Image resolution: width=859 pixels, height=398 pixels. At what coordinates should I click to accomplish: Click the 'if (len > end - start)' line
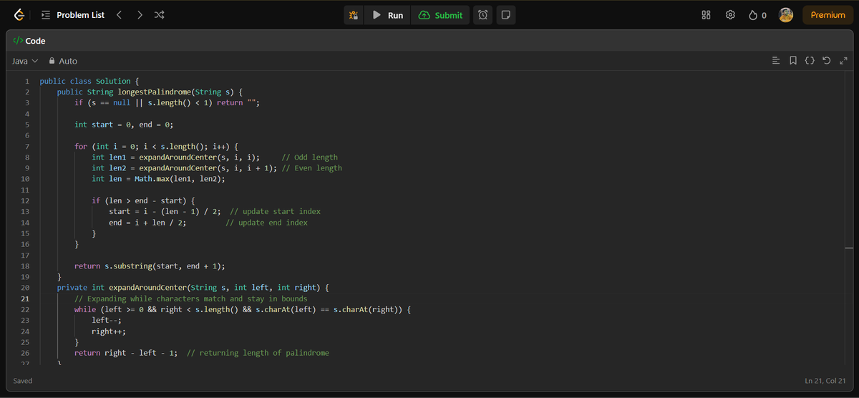144,201
